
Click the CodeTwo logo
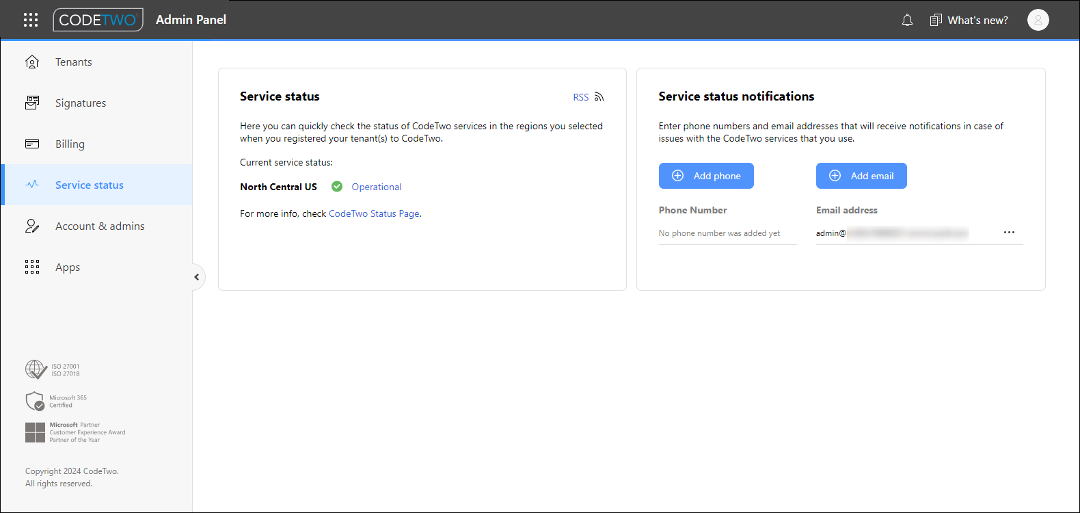[98, 20]
